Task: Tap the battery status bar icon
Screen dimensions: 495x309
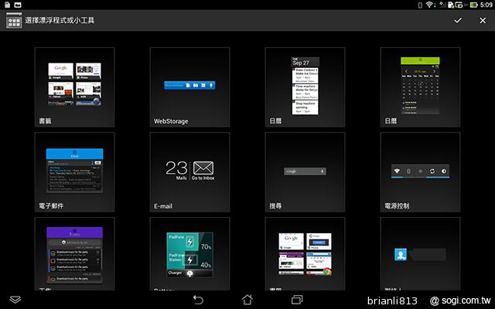Action: tap(473, 5)
